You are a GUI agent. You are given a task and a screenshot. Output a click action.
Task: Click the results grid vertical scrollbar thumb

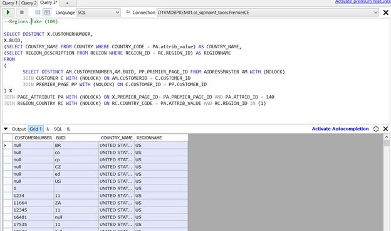[387, 143]
